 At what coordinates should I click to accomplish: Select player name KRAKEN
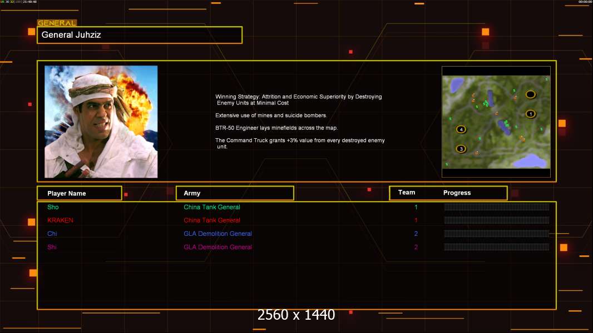(60, 220)
